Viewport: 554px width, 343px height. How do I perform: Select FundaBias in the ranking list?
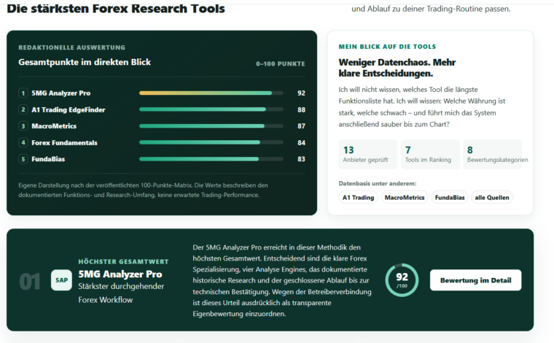(48, 159)
